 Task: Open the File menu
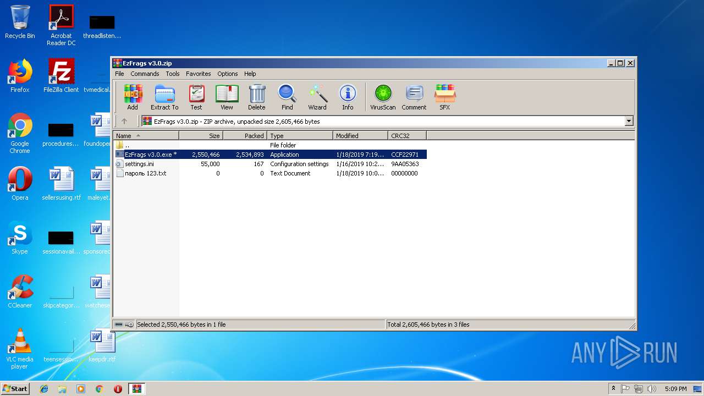(119, 74)
